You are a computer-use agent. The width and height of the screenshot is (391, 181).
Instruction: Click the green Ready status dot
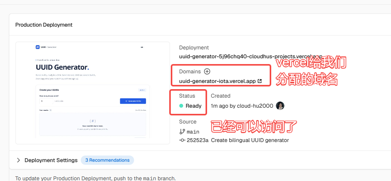pos(181,106)
